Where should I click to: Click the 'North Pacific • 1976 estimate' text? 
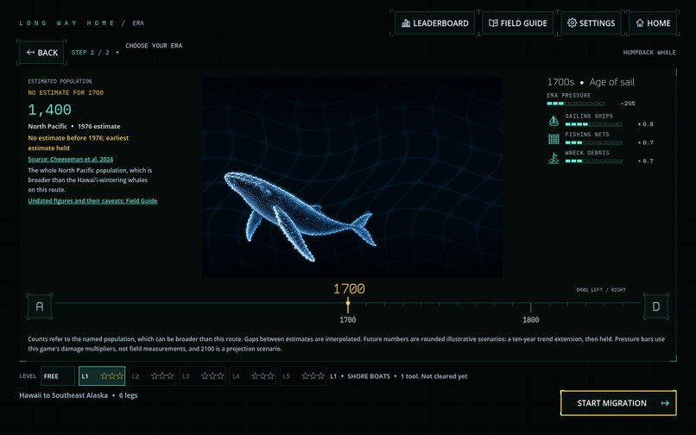tap(74, 127)
